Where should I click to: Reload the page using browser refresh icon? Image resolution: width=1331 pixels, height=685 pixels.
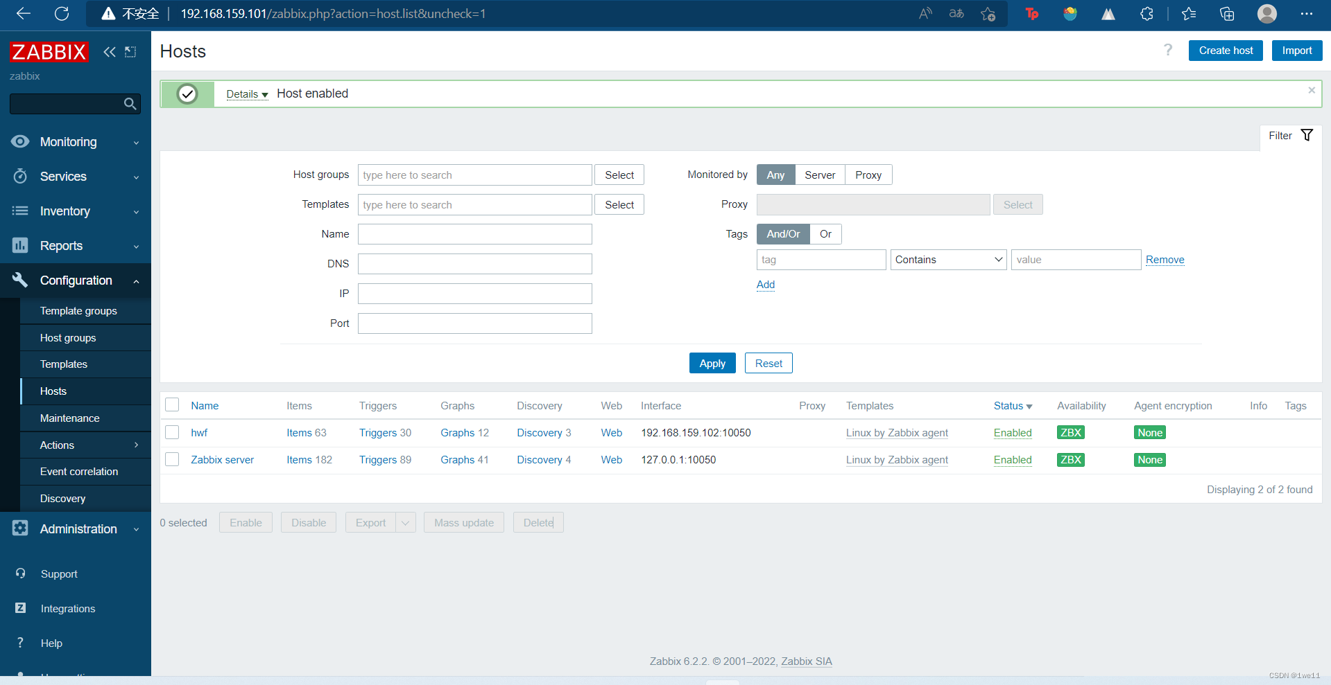62,14
